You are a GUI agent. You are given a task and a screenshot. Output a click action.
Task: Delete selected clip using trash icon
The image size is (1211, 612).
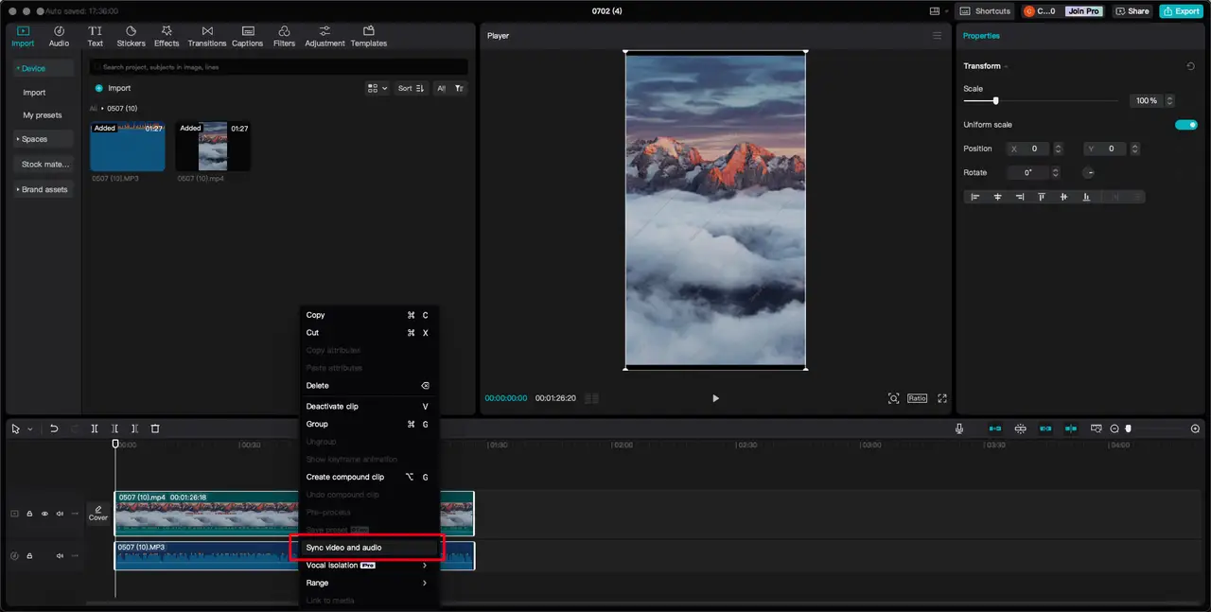(x=155, y=428)
